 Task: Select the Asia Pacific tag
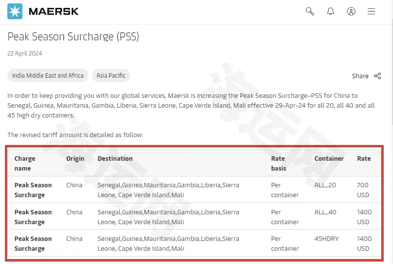tap(111, 76)
